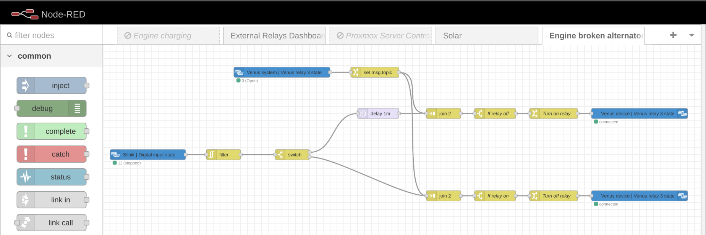Click the debug node's list icon
Screen dimensions: 706x235
pyautogui.click(x=77, y=109)
